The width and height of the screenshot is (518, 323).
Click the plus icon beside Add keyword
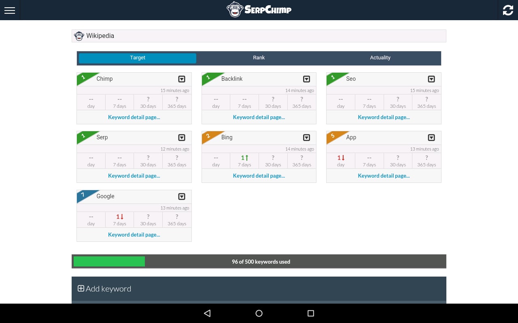click(81, 289)
